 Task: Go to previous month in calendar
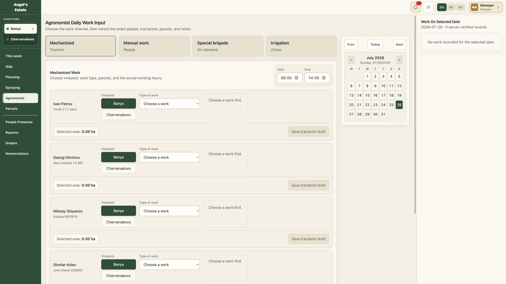(351, 60)
